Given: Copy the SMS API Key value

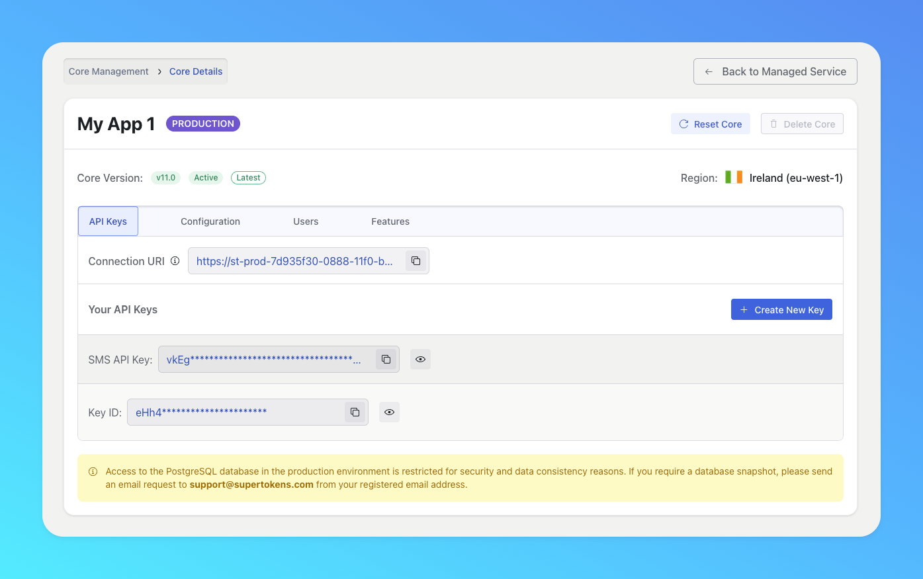Looking at the screenshot, I should click(x=386, y=360).
